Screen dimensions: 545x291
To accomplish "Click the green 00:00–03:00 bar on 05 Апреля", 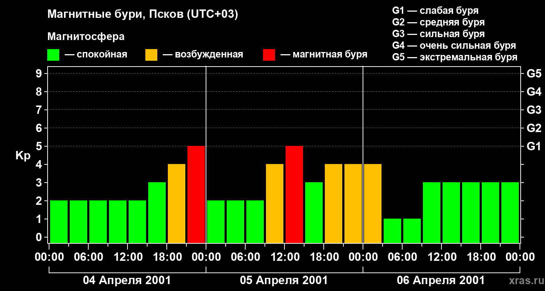I will pyautogui.click(x=216, y=222).
